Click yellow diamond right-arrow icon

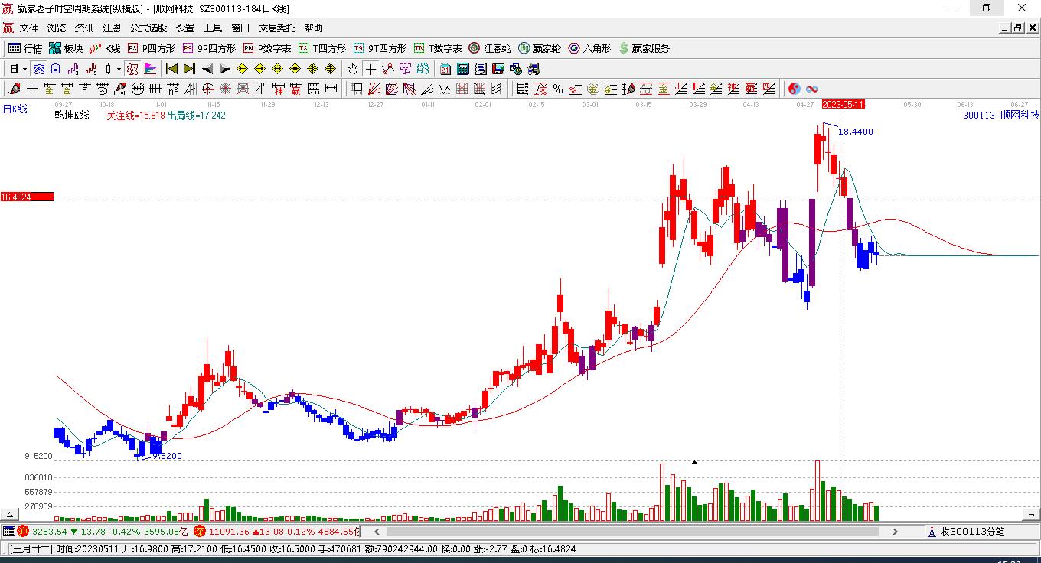pyautogui.click(x=259, y=69)
